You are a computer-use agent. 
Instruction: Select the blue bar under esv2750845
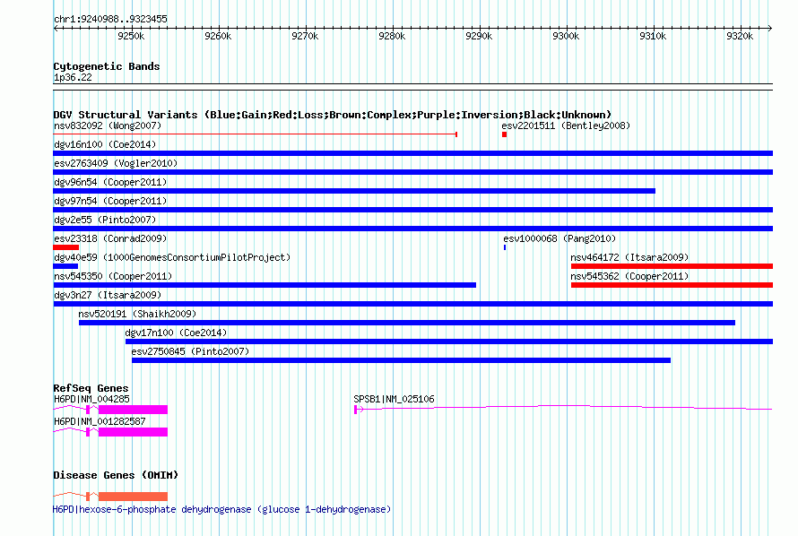coord(401,360)
